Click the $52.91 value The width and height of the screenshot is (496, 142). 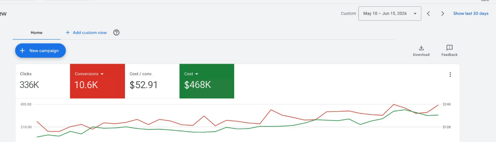144,85
